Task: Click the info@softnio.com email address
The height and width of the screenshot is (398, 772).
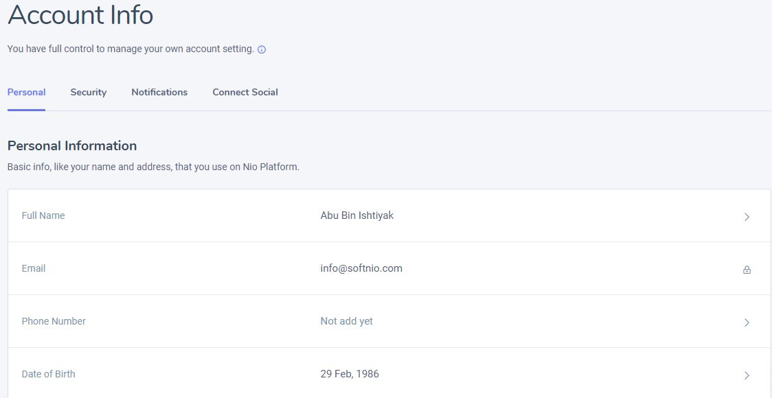Action: [361, 268]
